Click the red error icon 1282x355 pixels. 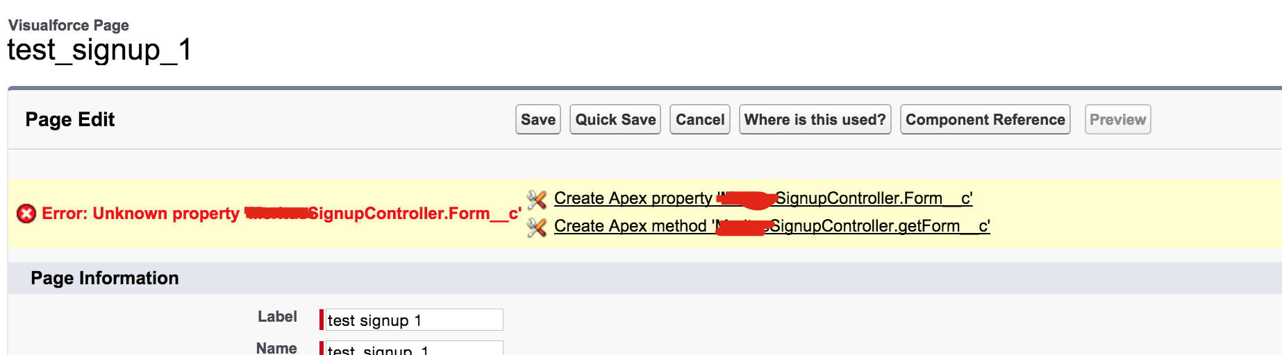[26, 214]
